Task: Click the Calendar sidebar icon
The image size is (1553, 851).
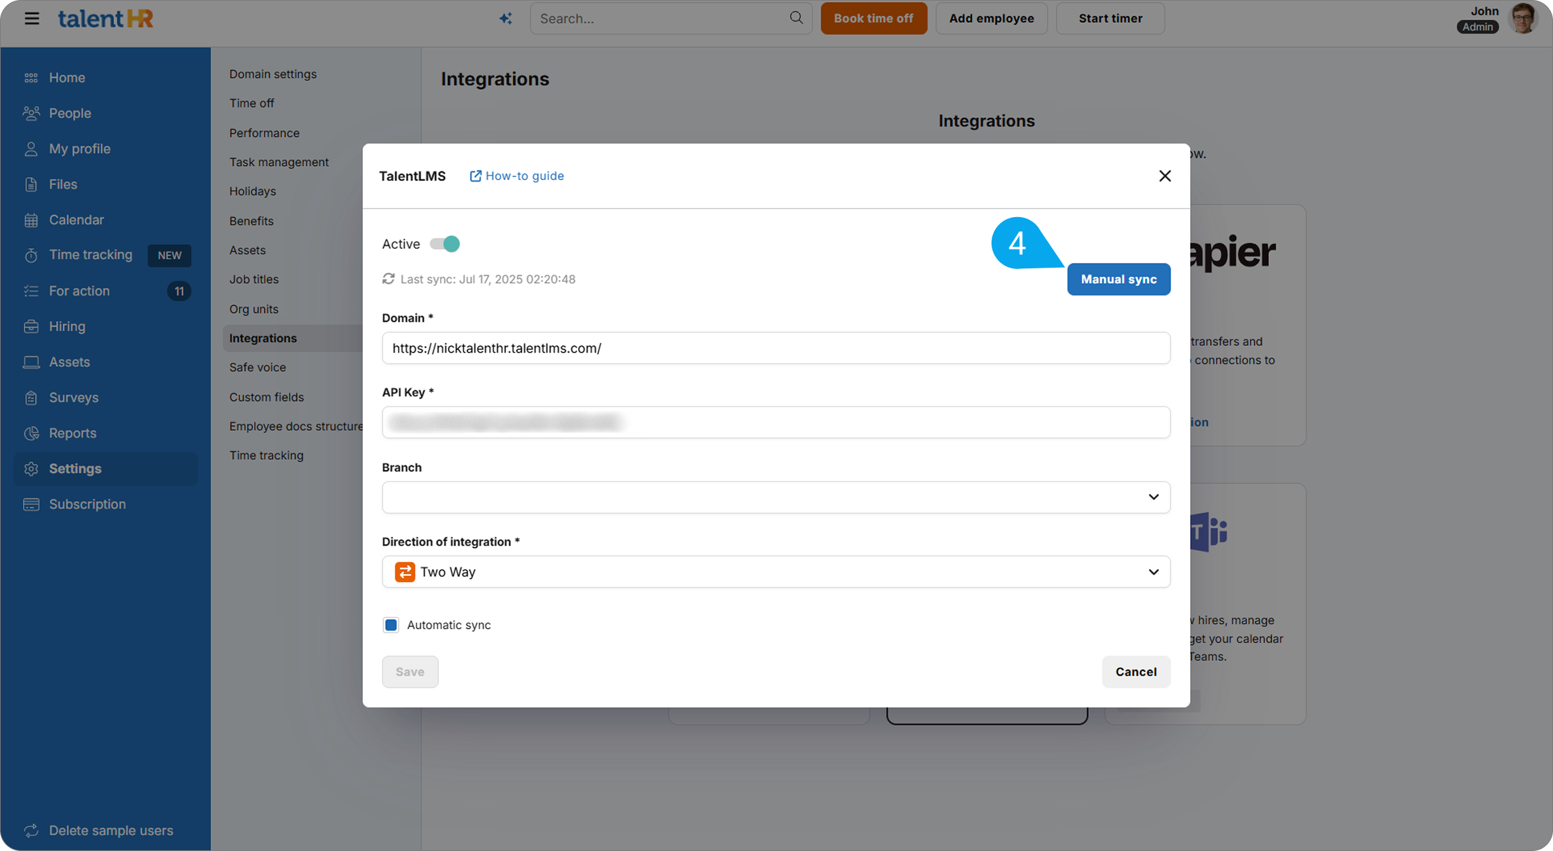Action: (31, 220)
